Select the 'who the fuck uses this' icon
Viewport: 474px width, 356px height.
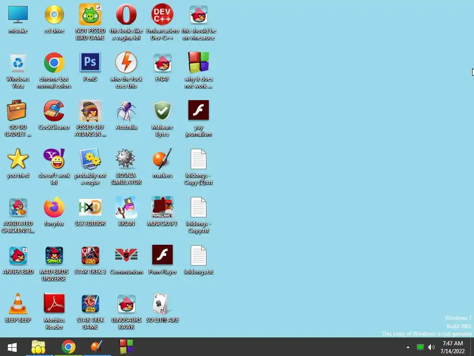pyautogui.click(x=126, y=62)
